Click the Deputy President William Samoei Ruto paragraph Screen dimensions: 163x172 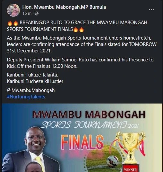click(x=80, y=63)
